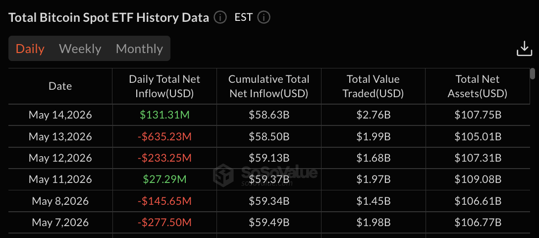This screenshot has height=238, width=539.
Task: Click the -$233.25M outflow value
Action: (164, 158)
